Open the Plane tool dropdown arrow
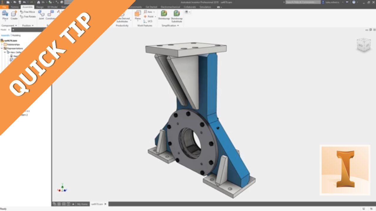This screenshot has width=376, height=211. 137,21
